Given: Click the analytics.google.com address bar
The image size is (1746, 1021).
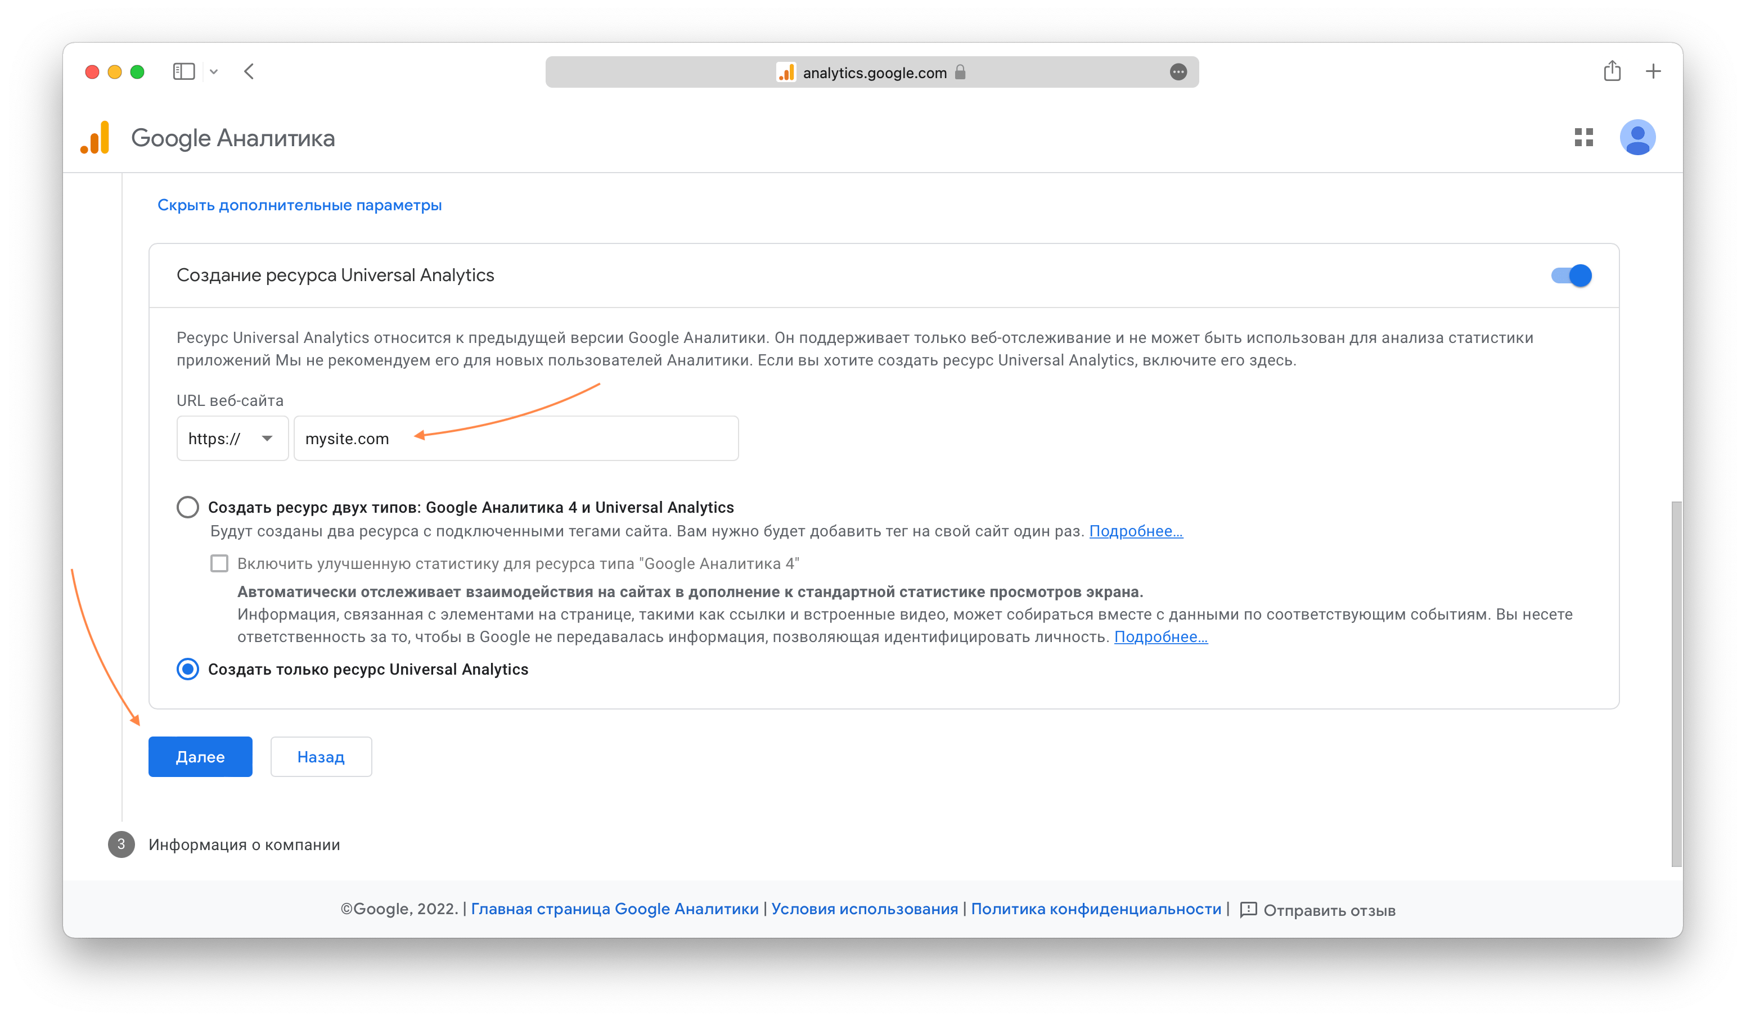Looking at the screenshot, I should pyautogui.click(x=872, y=72).
